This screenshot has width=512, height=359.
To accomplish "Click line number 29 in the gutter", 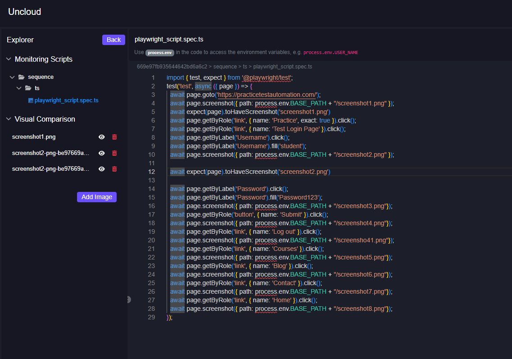I will point(151,317).
